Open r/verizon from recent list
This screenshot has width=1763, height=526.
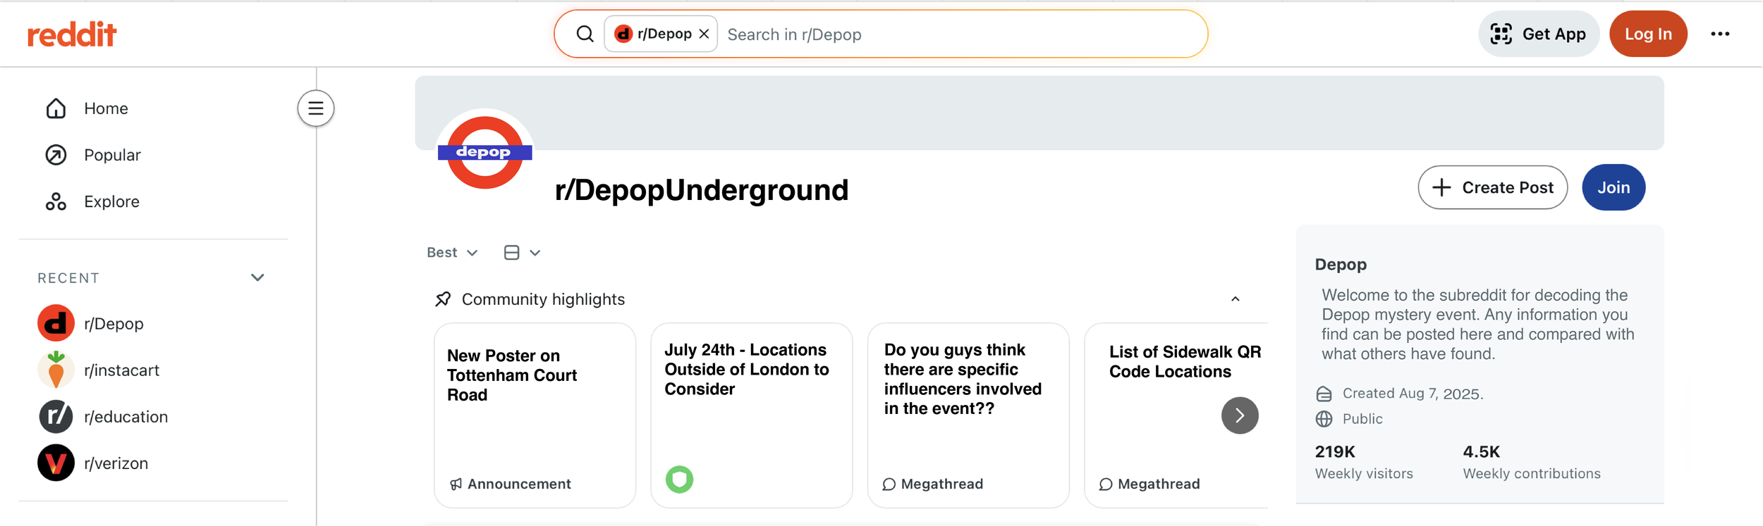(116, 463)
